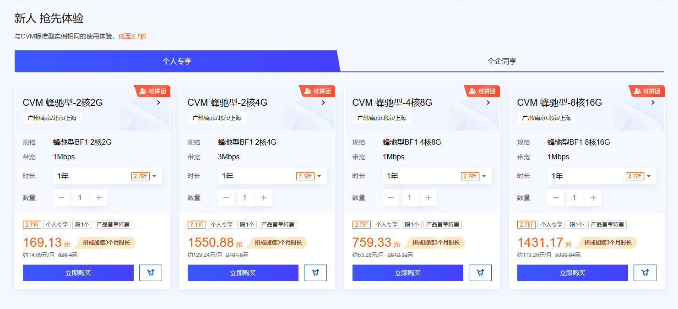
Task: Click price 169.13 元
Action: 47,243
